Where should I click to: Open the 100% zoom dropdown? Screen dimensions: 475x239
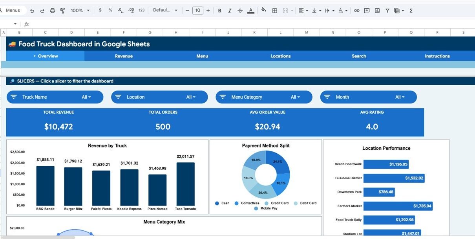[x=80, y=11]
